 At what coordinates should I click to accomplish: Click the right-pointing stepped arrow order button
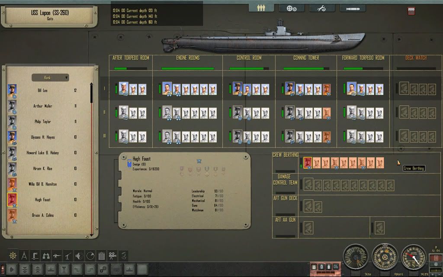(90, 269)
